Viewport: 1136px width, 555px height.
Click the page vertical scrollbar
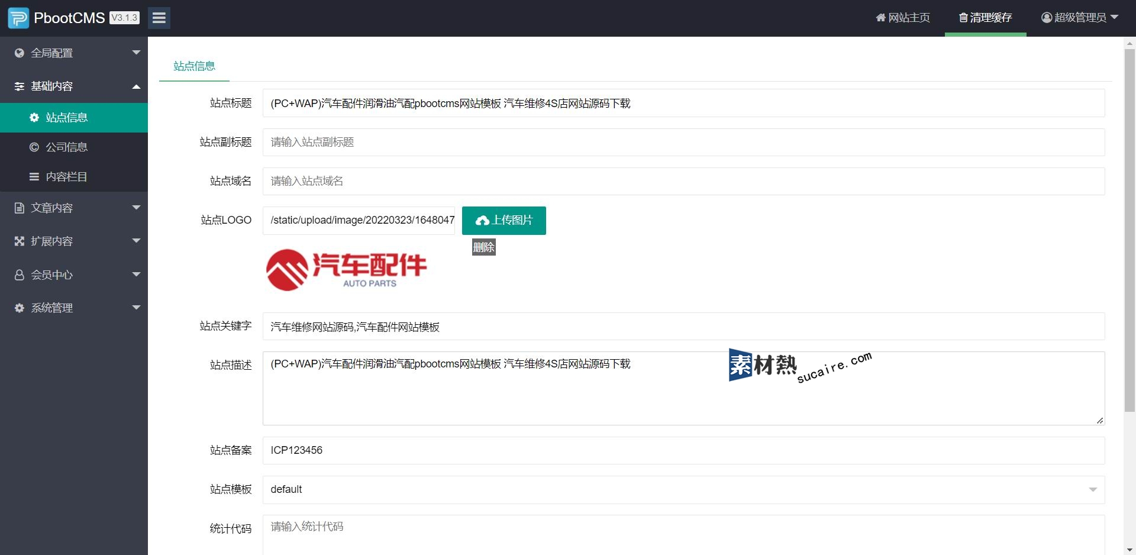coord(1129,230)
